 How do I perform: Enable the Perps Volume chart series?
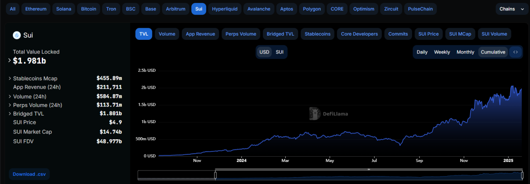(x=241, y=34)
